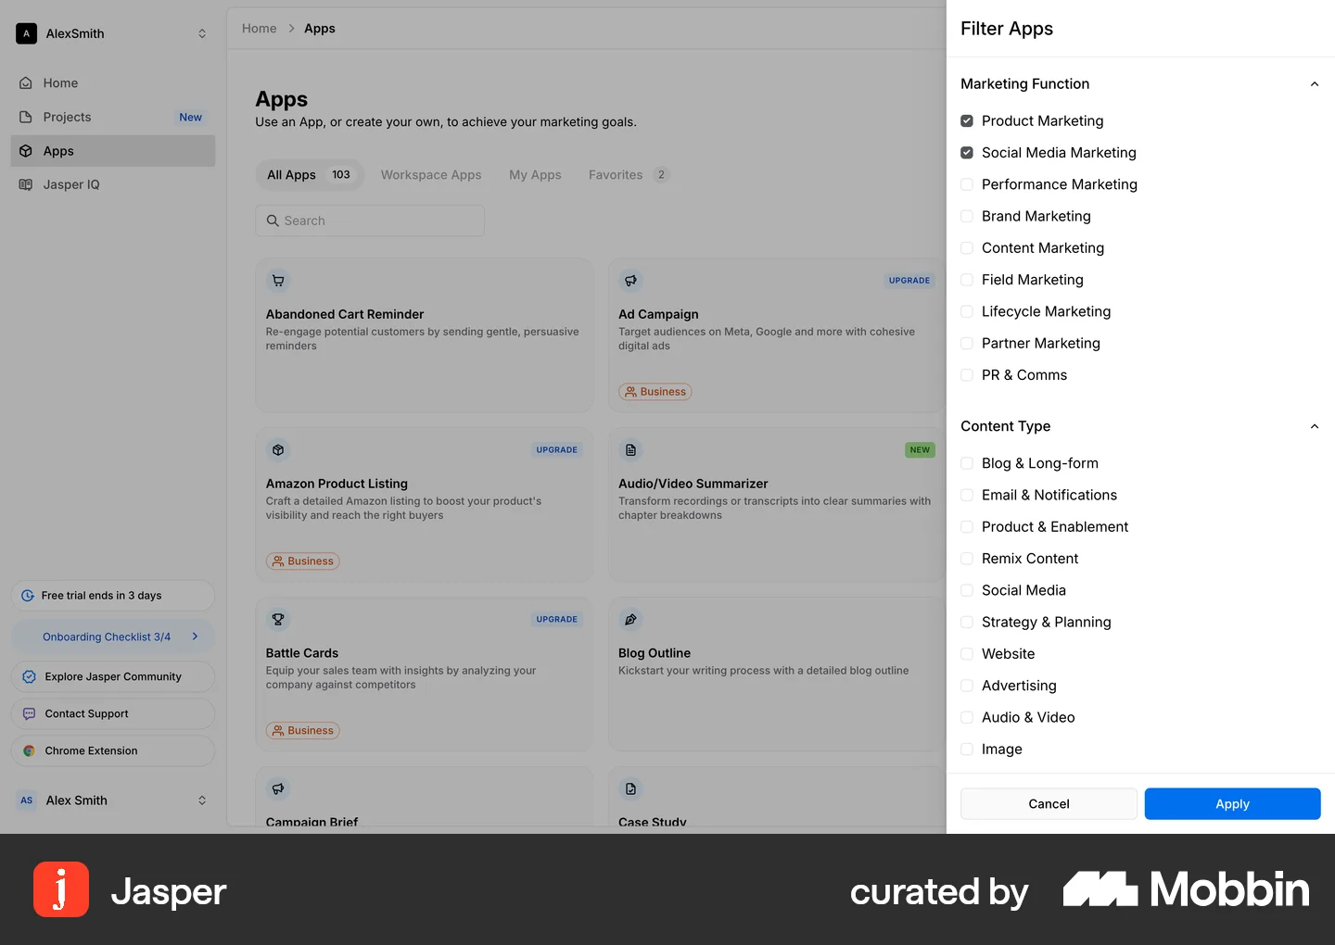
Task: Check Product & Enablement content type
Action: (x=967, y=527)
